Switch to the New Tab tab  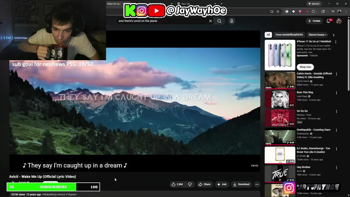(x=197, y=4)
